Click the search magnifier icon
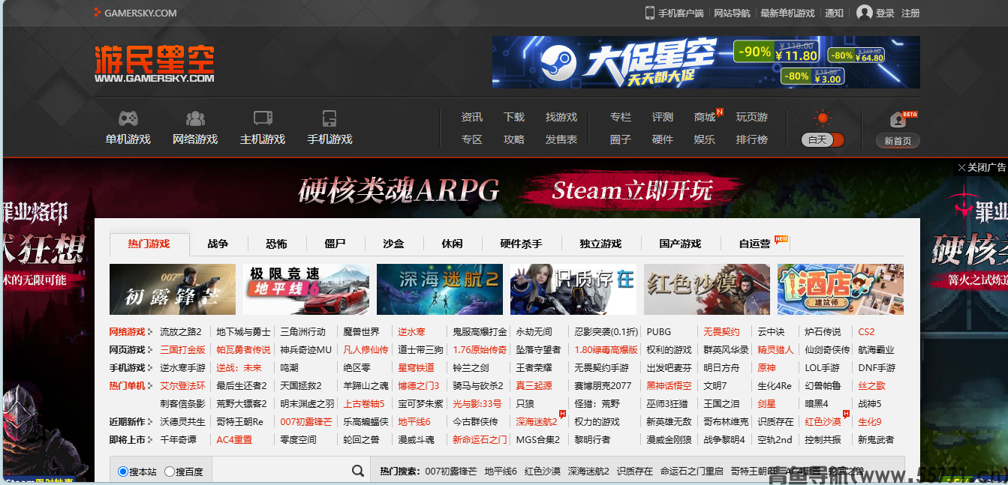Viewport: 1008px width, 485px height. [358, 471]
